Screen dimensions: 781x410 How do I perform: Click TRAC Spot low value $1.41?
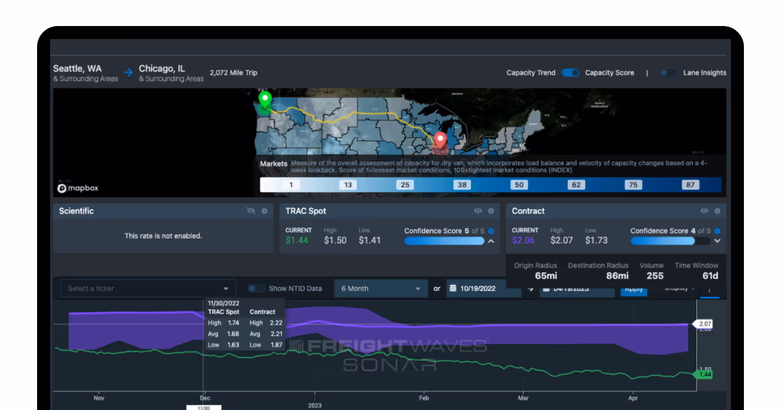coord(370,241)
